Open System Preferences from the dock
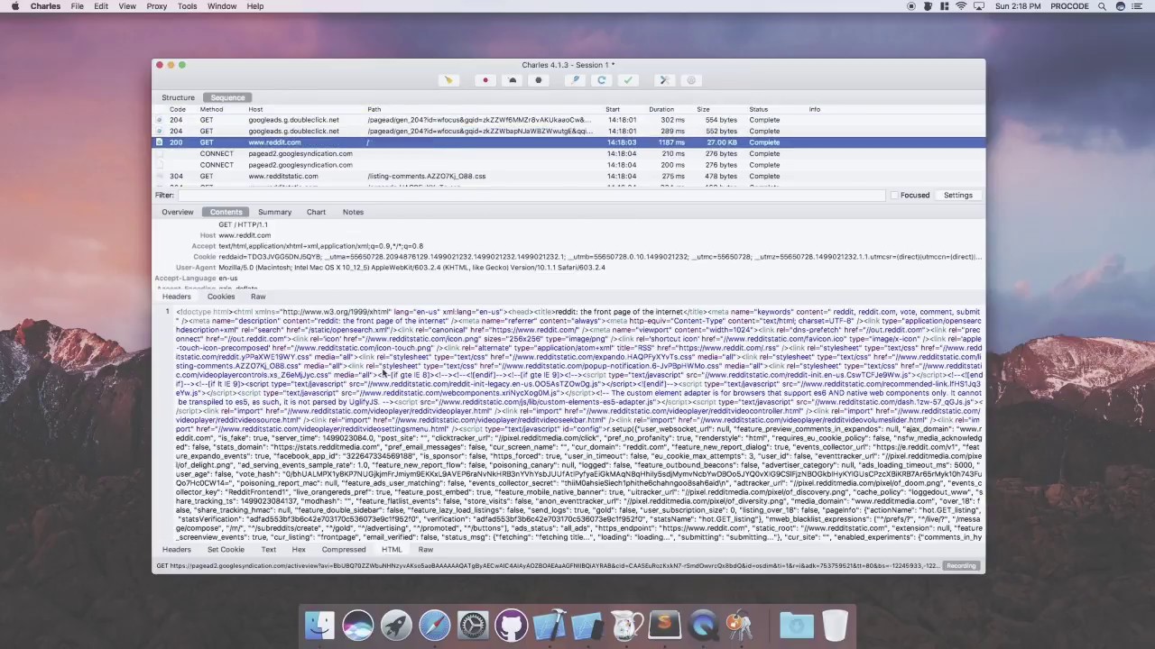The height and width of the screenshot is (649, 1155). coord(473,625)
